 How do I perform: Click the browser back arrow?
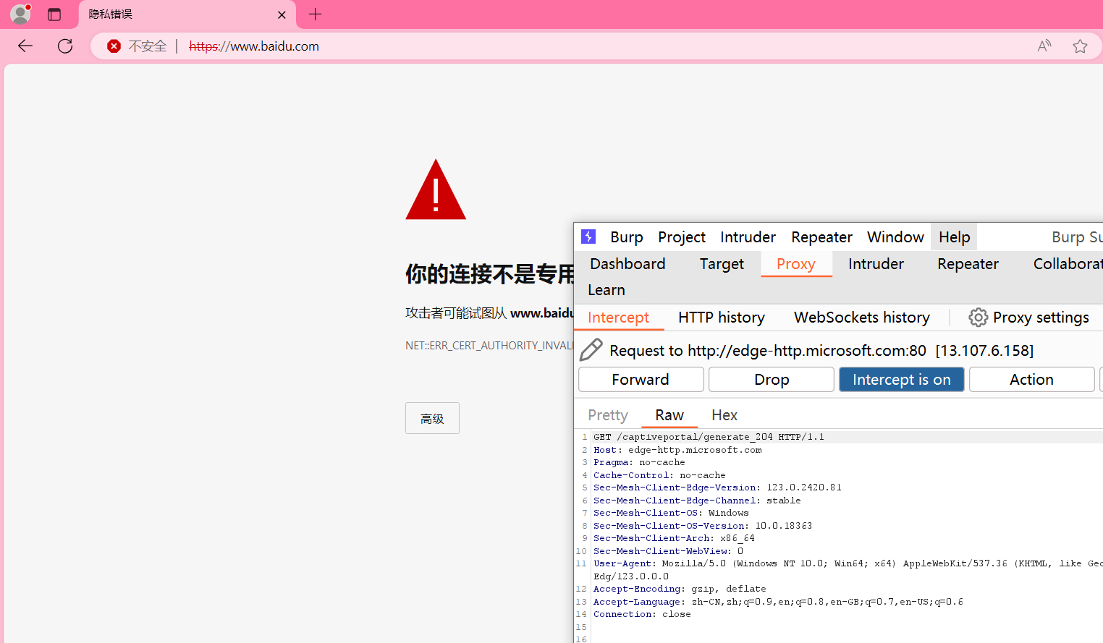pos(25,46)
